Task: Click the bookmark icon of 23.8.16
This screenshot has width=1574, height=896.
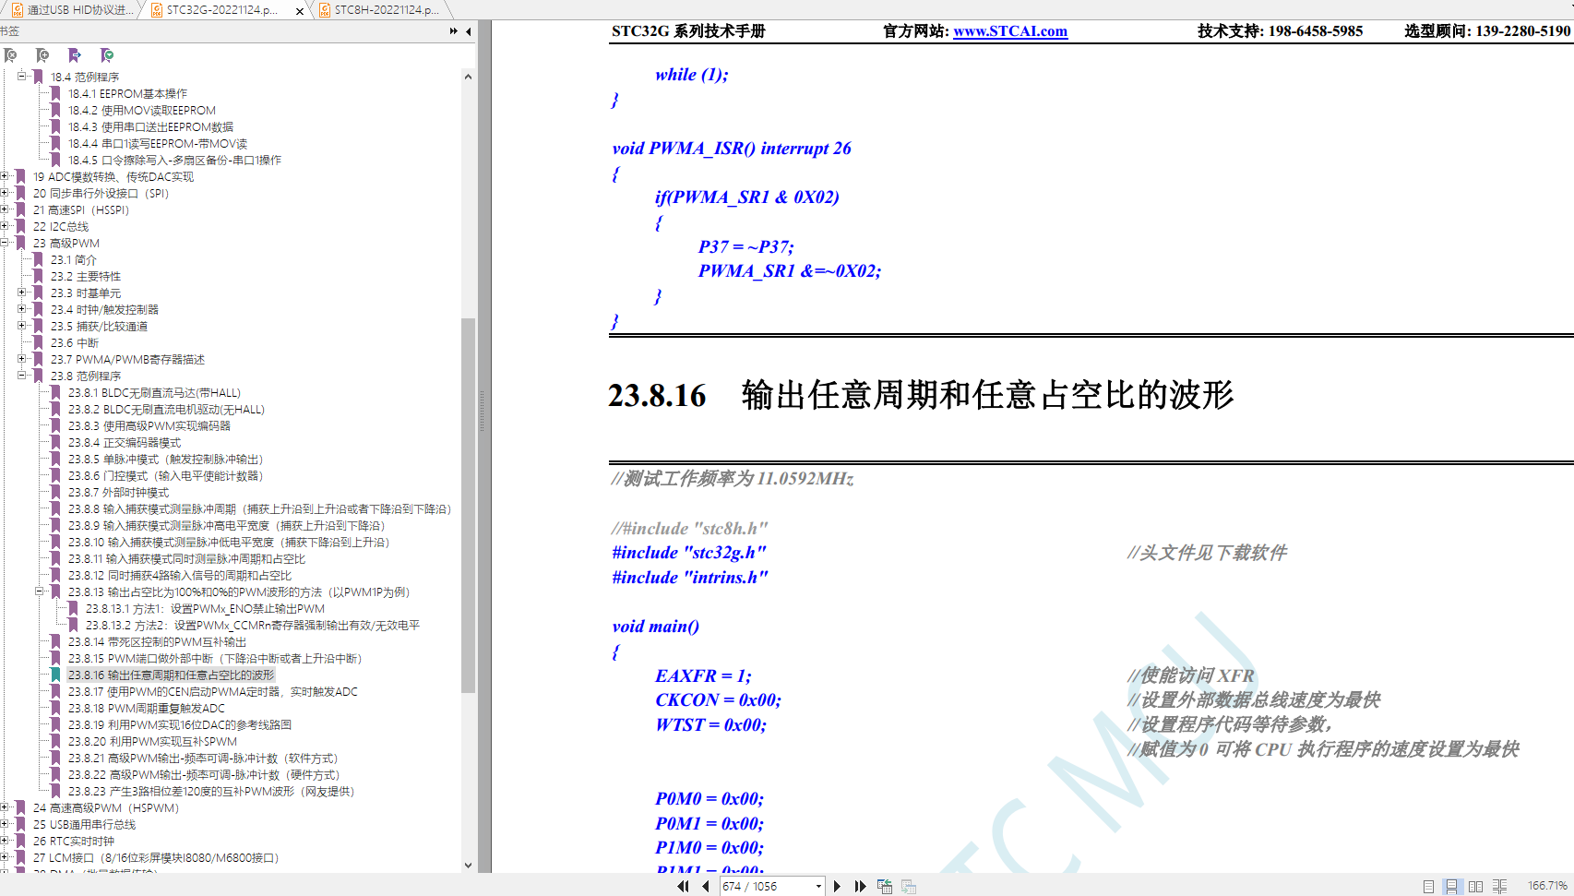Action: (55, 675)
